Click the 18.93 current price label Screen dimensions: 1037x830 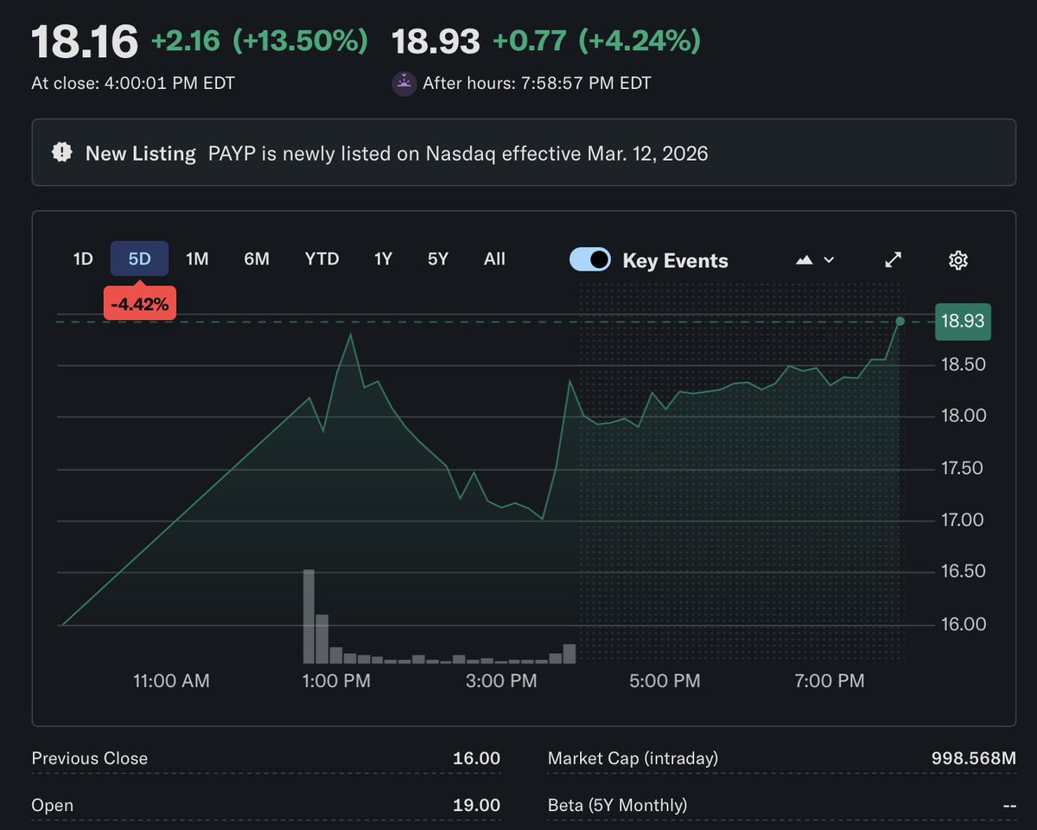point(963,322)
